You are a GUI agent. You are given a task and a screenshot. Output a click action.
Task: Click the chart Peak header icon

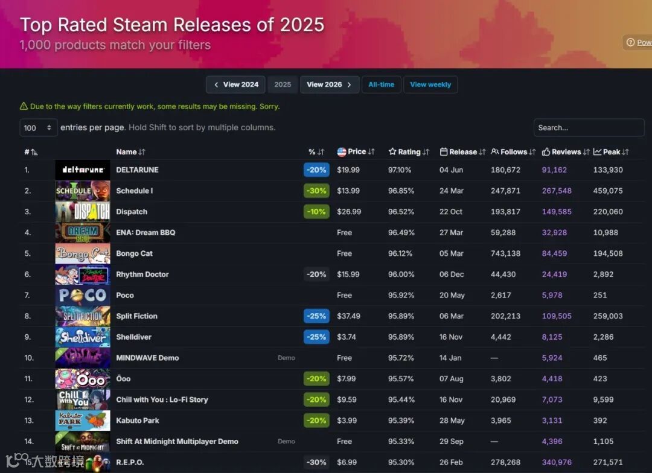(x=597, y=151)
